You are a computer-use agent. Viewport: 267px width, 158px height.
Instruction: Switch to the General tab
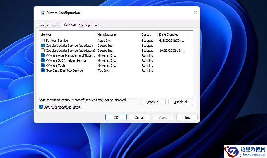point(43,25)
